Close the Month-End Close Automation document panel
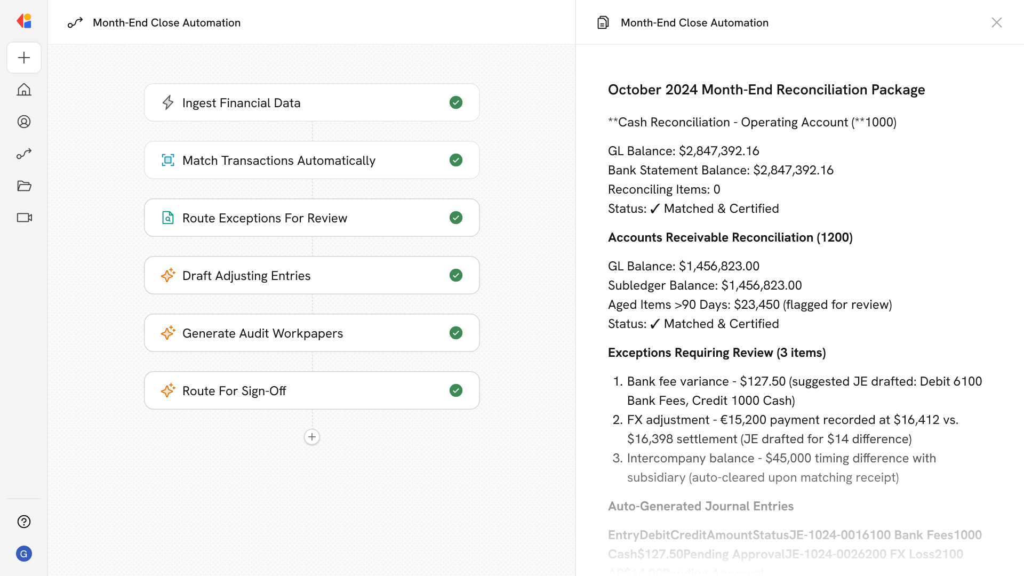The image size is (1024, 576). coord(996,22)
